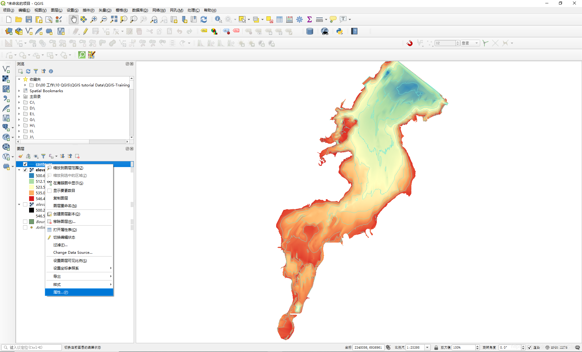Toggle visibility of the first elevation layer

pos(25,170)
